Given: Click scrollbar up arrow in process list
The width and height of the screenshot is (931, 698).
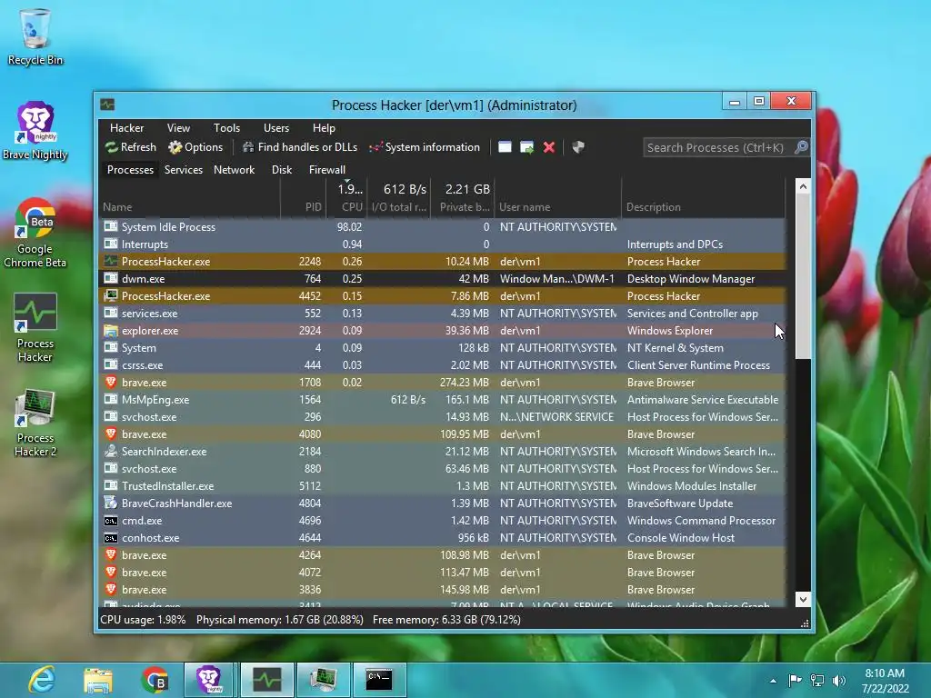Looking at the screenshot, I should pyautogui.click(x=803, y=186).
